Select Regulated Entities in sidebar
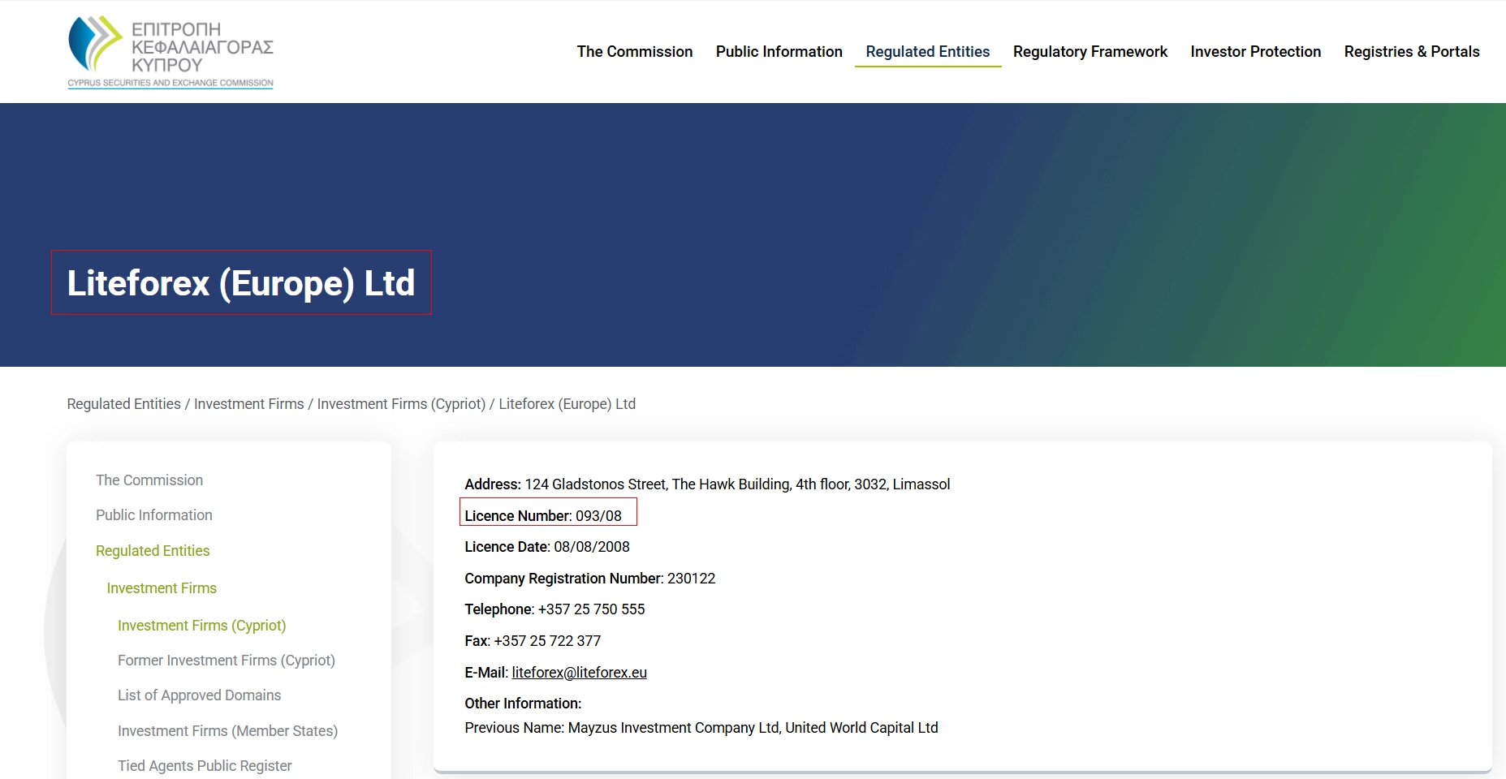 (153, 551)
